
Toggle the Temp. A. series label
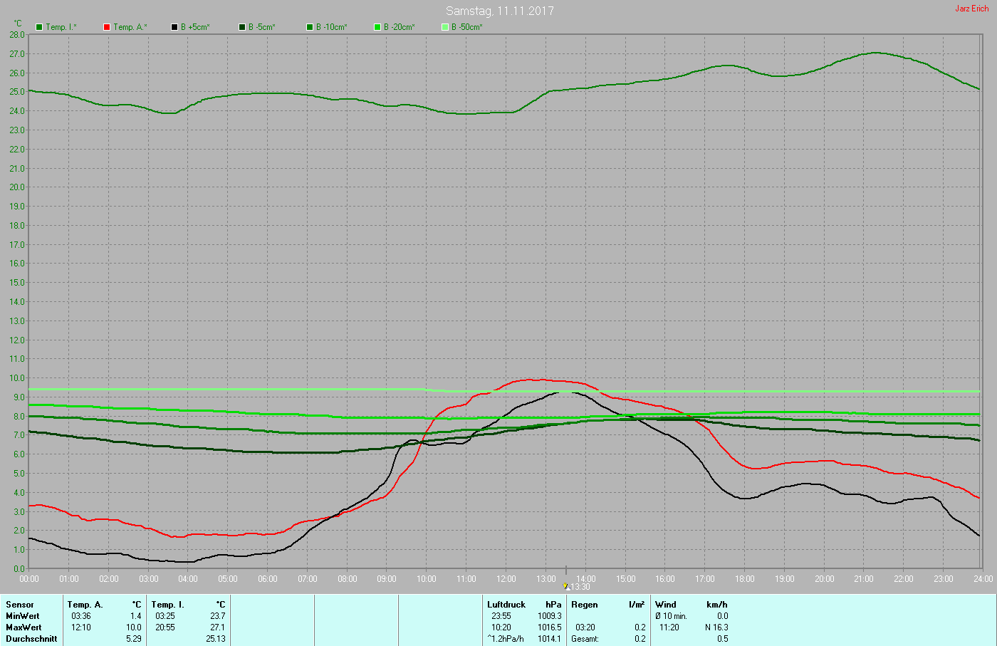click(130, 27)
